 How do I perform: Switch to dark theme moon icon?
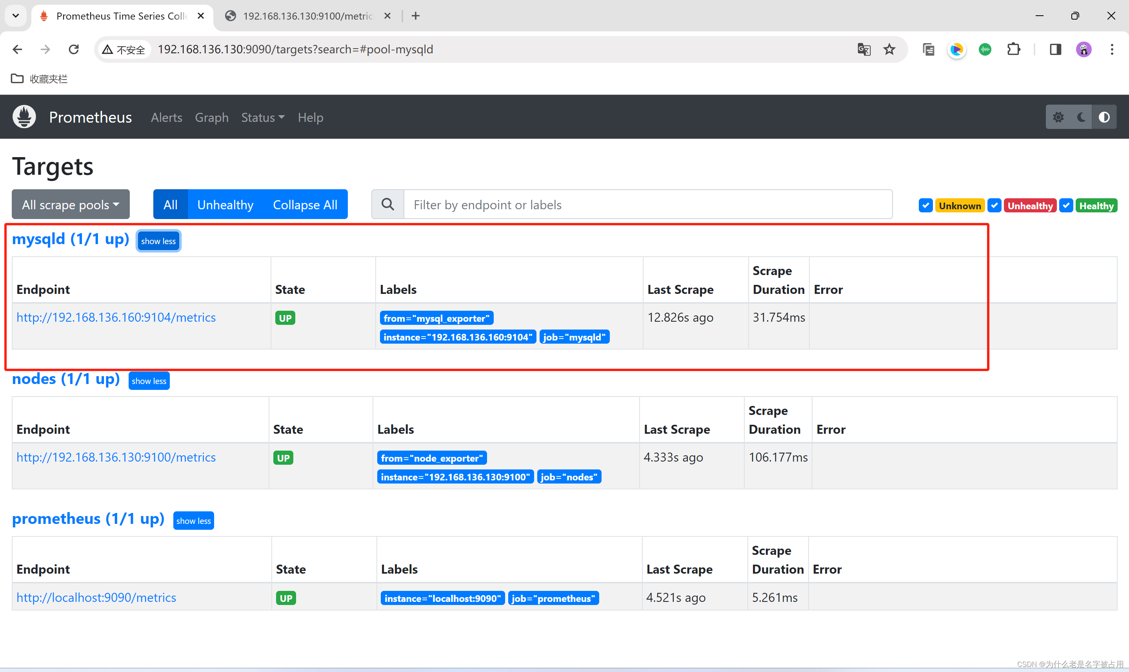point(1081,117)
